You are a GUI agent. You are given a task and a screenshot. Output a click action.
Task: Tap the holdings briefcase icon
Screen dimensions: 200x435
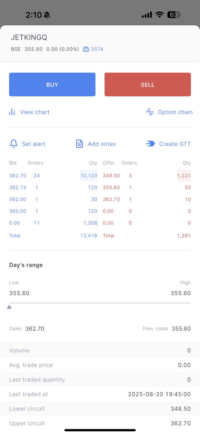pyautogui.click(x=86, y=49)
